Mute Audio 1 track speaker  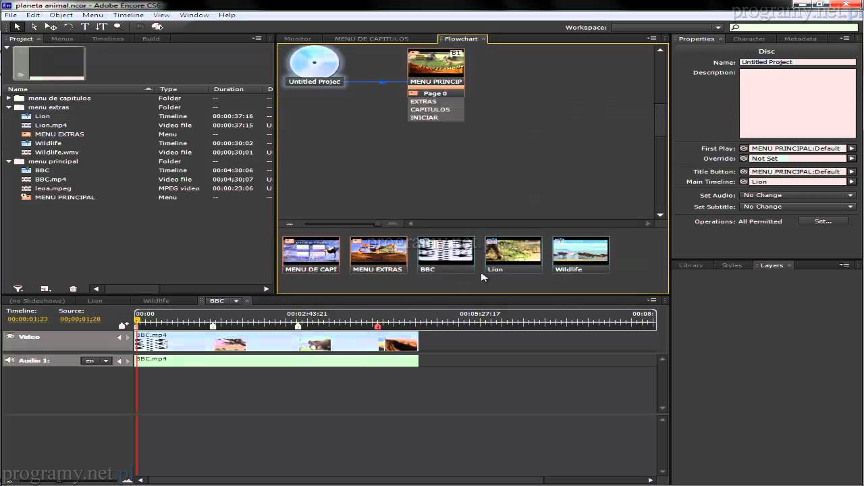pyautogui.click(x=9, y=360)
